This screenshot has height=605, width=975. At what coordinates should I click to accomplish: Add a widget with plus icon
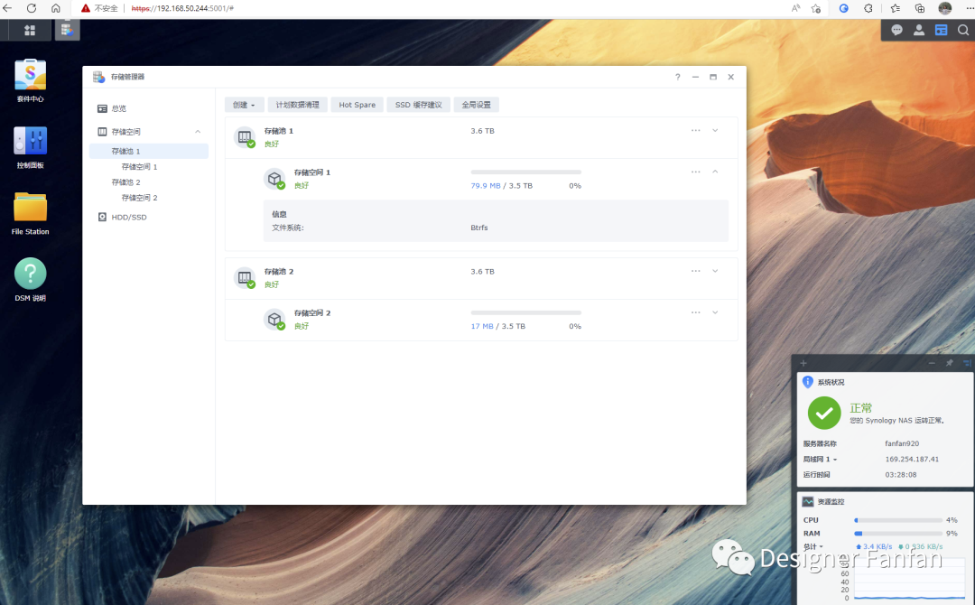point(803,362)
